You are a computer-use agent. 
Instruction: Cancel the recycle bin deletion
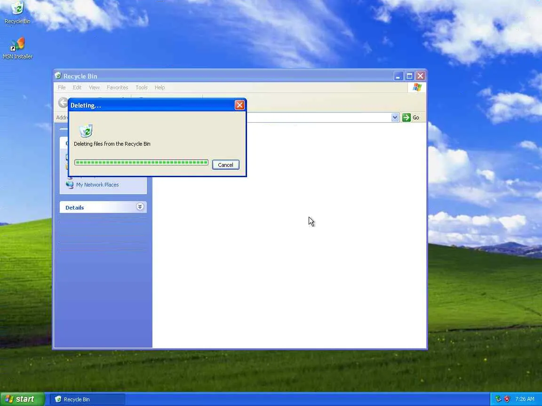tap(225, 164)
